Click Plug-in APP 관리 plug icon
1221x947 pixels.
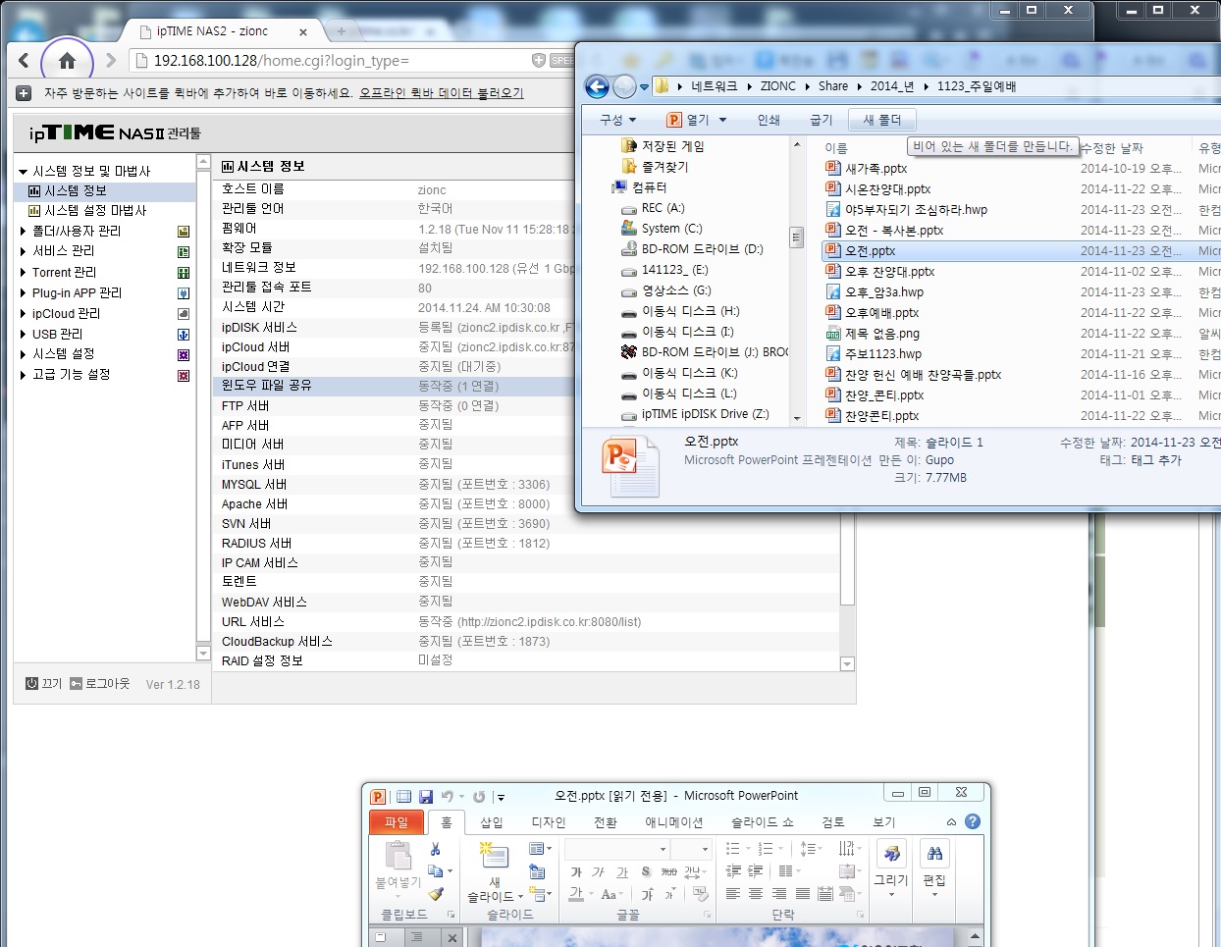(x=183, y=293)
